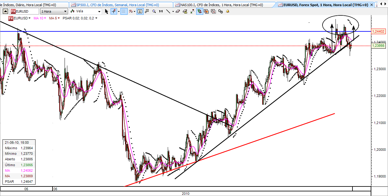Viewport: 388px width, 196px height.
Task: Click the orange chart template icon
Action: 206,11
